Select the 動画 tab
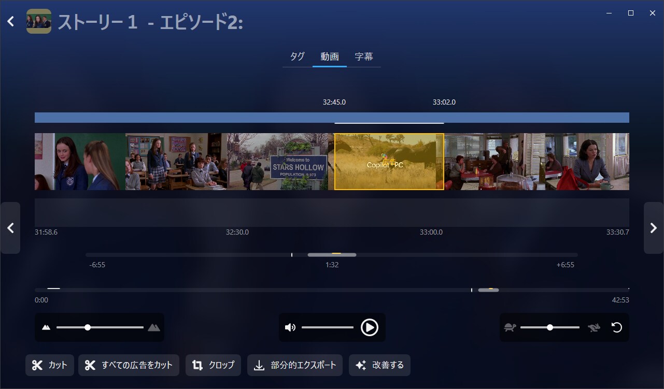The height and width of the screenshot is (389, 664). [x=330, y=56]
